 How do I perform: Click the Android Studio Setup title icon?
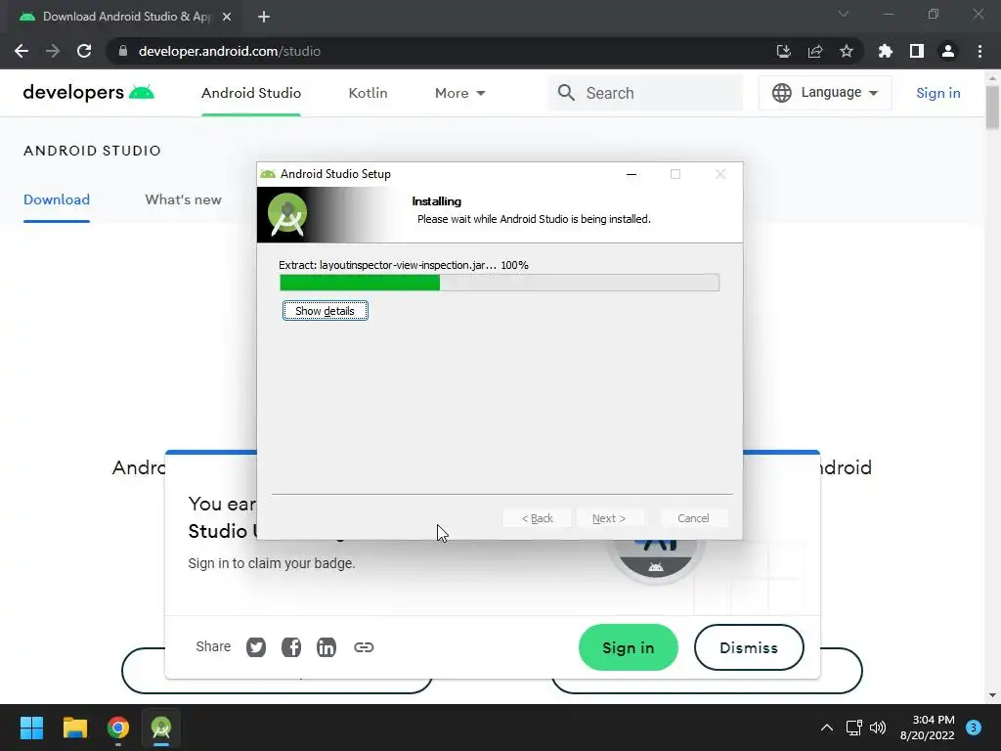tap(268, 174)
